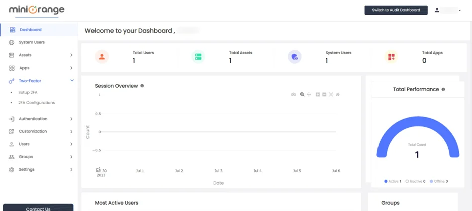Expand the Authentication submenu chevron
Image resolution: width=472 pixels, height=211 pixels.
coord(71,119)
